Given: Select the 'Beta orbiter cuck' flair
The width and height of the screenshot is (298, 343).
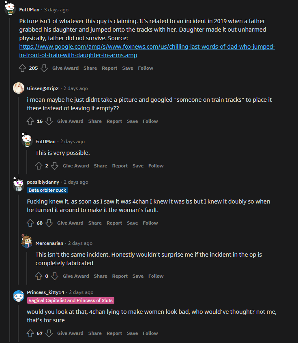Looking at the screenshot, I should coord(47,190).
